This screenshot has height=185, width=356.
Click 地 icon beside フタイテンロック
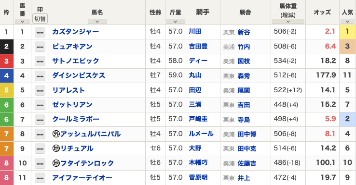(56, 163)
